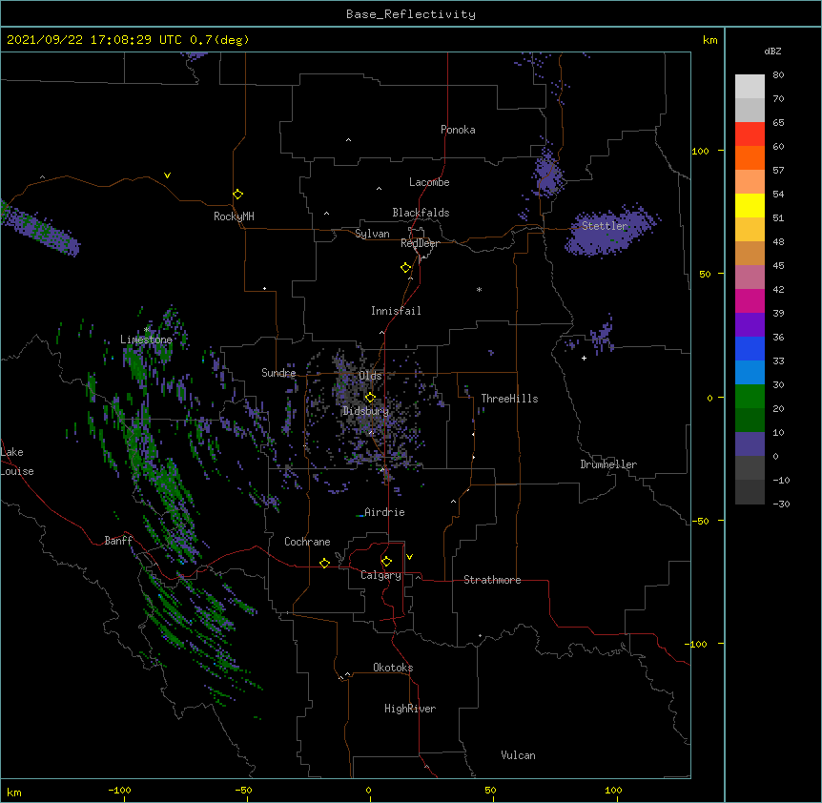Click the Sundre city label
The width and height of the screenshot is (822, 803).
[278, 373]
